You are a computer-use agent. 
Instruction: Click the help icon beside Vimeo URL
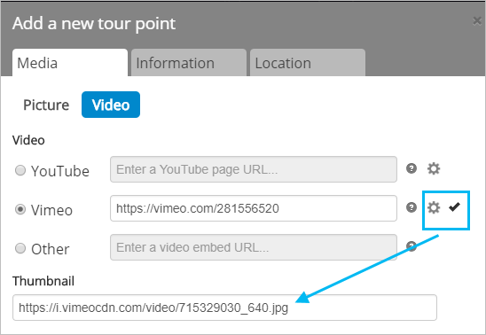pyautogui.click(x=412, y=207)
